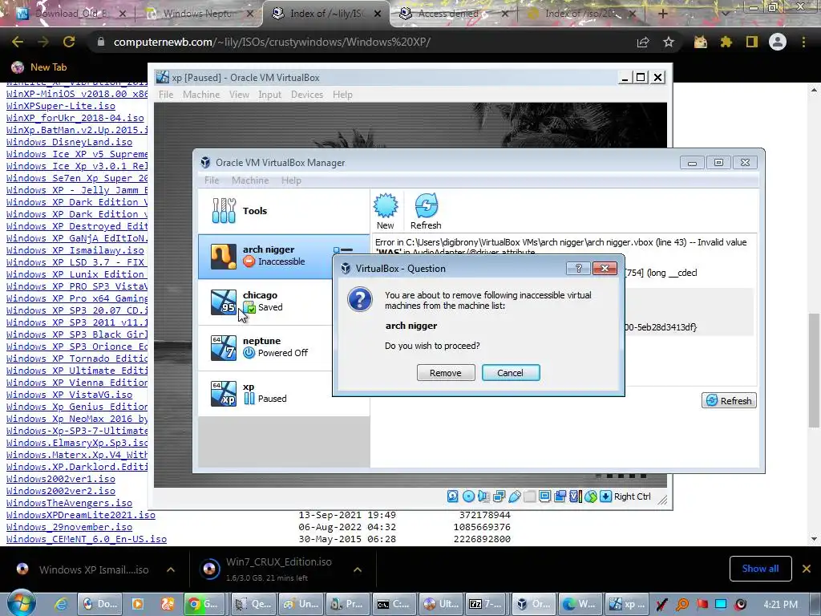The height and width of the screenshot is (616, 821).
Task: Switch to the Windows Neptune tab
Action: pos(198,14)
